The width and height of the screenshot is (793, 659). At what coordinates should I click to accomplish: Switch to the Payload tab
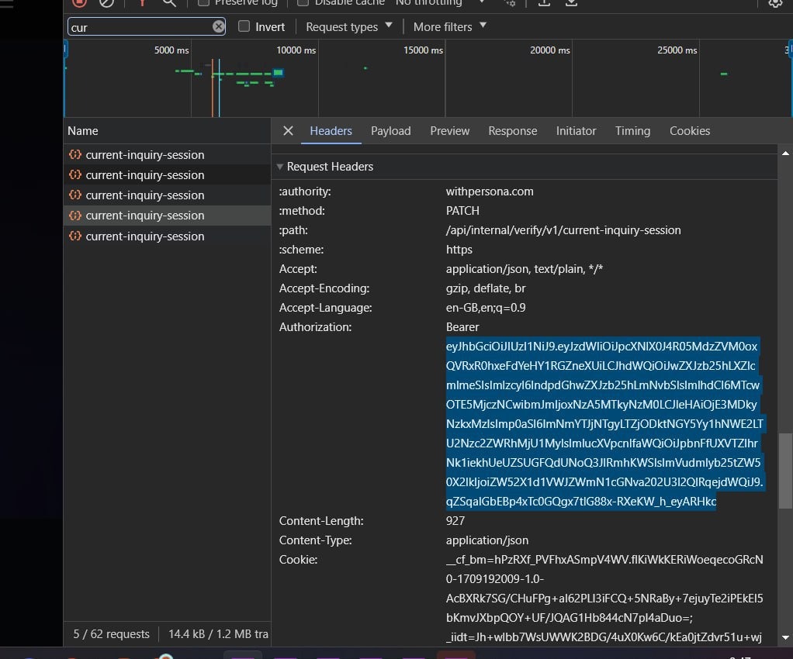[x=390, y=131]
